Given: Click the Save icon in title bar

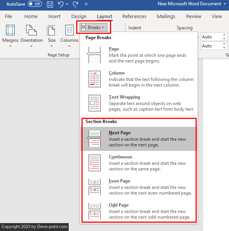Looking at the screenshot, I should tap(50, 4).
